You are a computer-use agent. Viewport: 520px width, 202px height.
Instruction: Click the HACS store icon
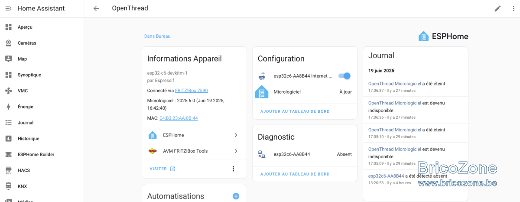tap(8, 170)
